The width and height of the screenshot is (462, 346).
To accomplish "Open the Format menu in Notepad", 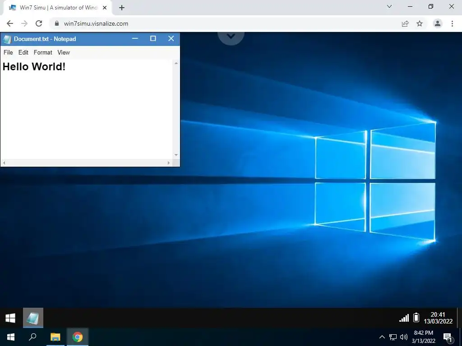I will click(43, 52).
